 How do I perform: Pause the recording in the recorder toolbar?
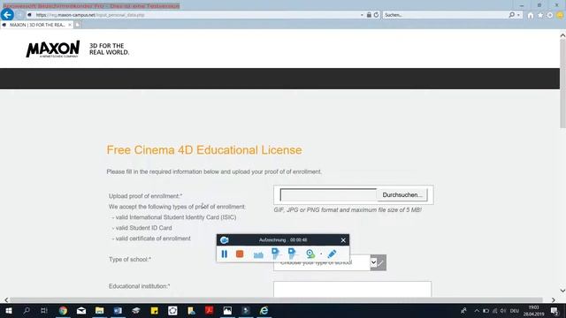click(224, 254)
